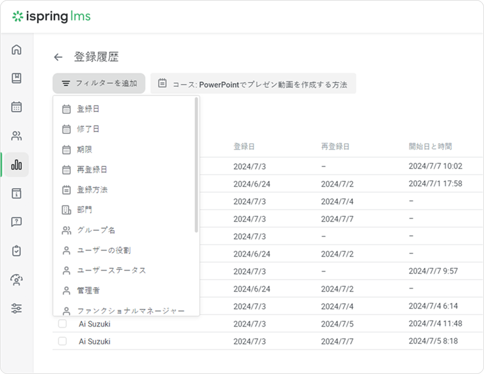Select 登録日 from the filter list
Screen dimensions: 484x374
click(89, 109)
